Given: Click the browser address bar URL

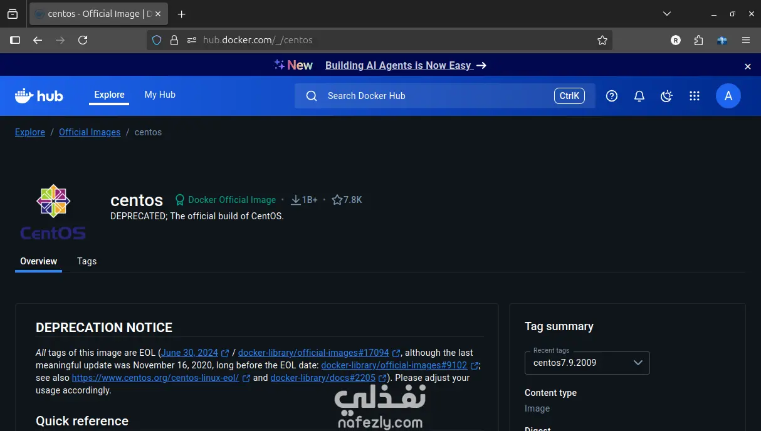Looking at the screenshot, I should click(x=258, y=40).
